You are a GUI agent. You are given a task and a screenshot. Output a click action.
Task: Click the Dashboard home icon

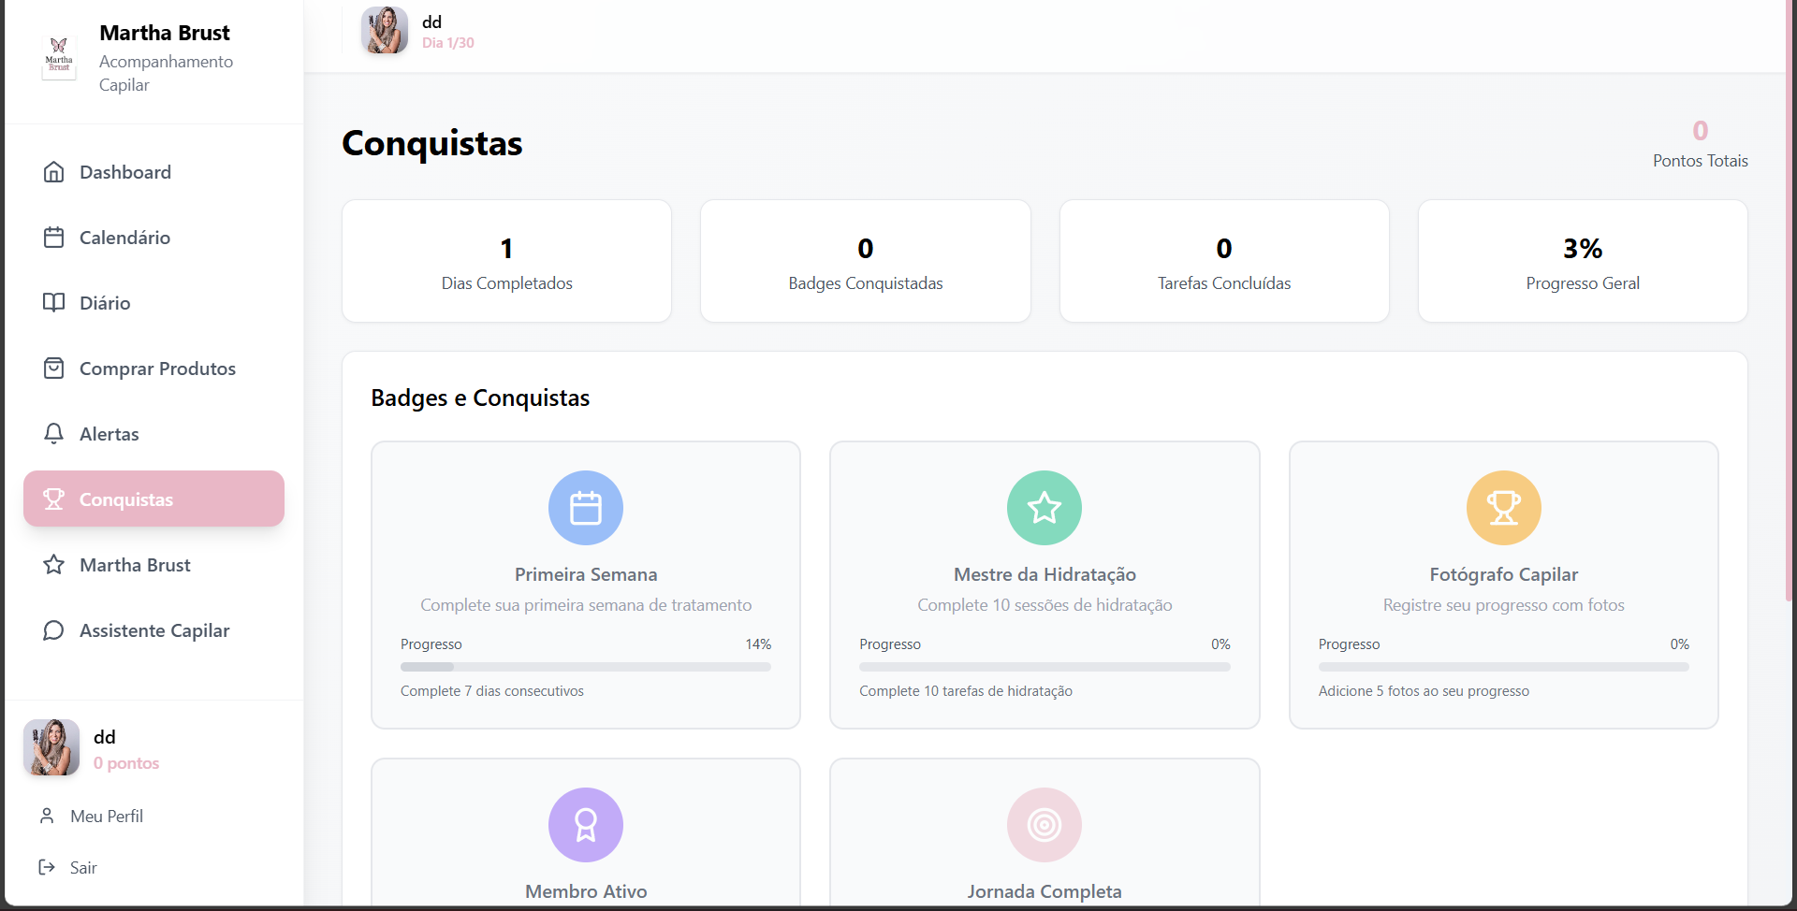coord(54,172)
